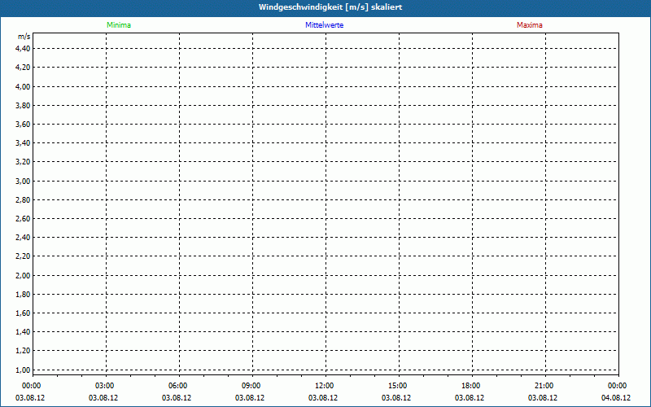Click the 1,60 y-axis value
This screenshot has height=407, width=651.
click(23, 313)
